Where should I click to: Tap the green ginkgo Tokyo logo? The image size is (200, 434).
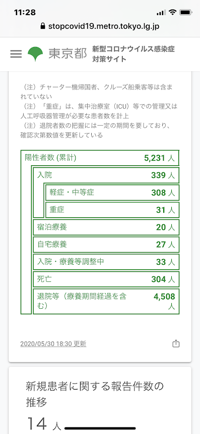[35, 54]
